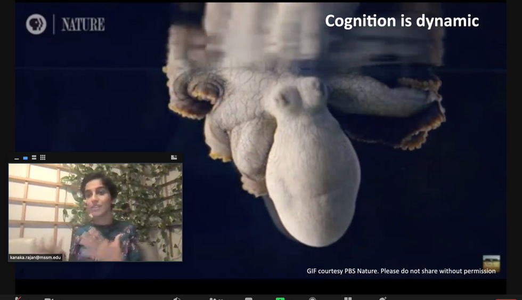Select the active speaker video view

click(26, 158)
